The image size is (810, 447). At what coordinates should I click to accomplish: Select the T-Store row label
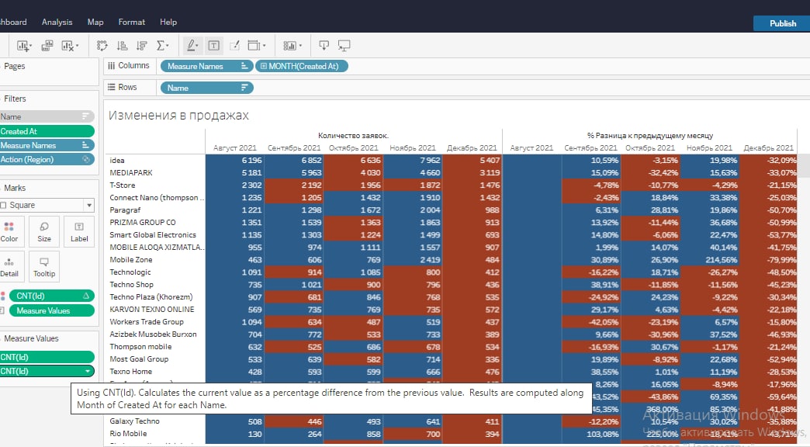tap(123, 185)
